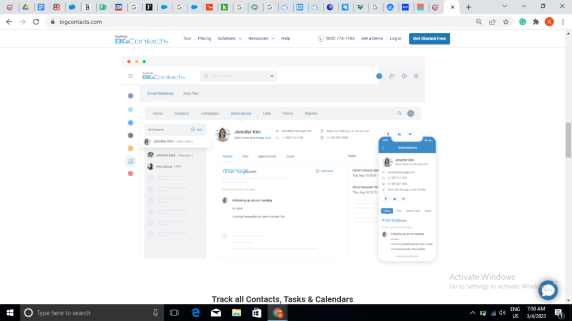Open the Pricing page
This screenshot has width=572, height=321.
pyautogui.click(x=204, y=38)
